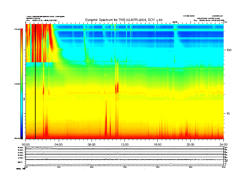Click the 10 frequency axis label
The width and height of the screenshot is (241, 186).
click(x=228, y=114)
